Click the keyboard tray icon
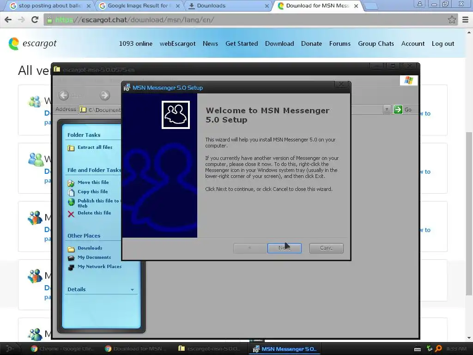The height and width of the screenshot is (355, 473). click(418, 349)
